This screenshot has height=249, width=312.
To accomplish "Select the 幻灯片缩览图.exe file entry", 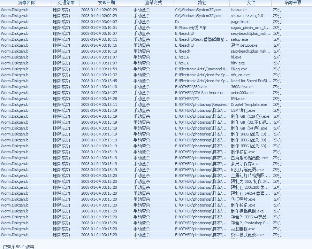I will coord(247,170).
